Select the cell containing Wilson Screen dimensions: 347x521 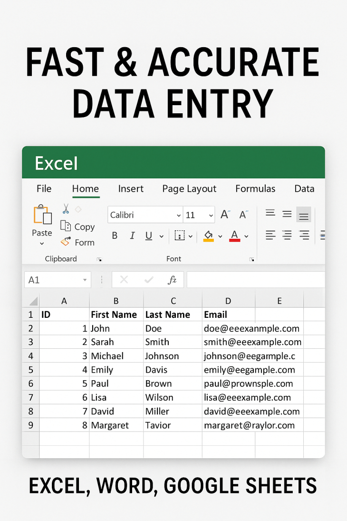point(173,397)
